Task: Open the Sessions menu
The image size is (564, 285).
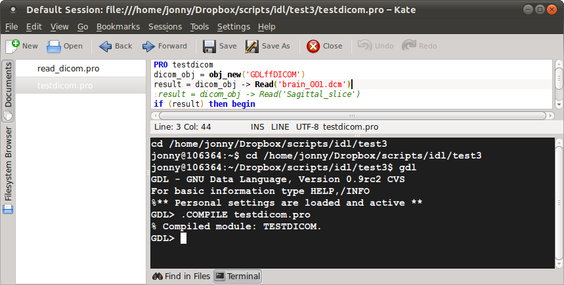Action: click(165, 27)
